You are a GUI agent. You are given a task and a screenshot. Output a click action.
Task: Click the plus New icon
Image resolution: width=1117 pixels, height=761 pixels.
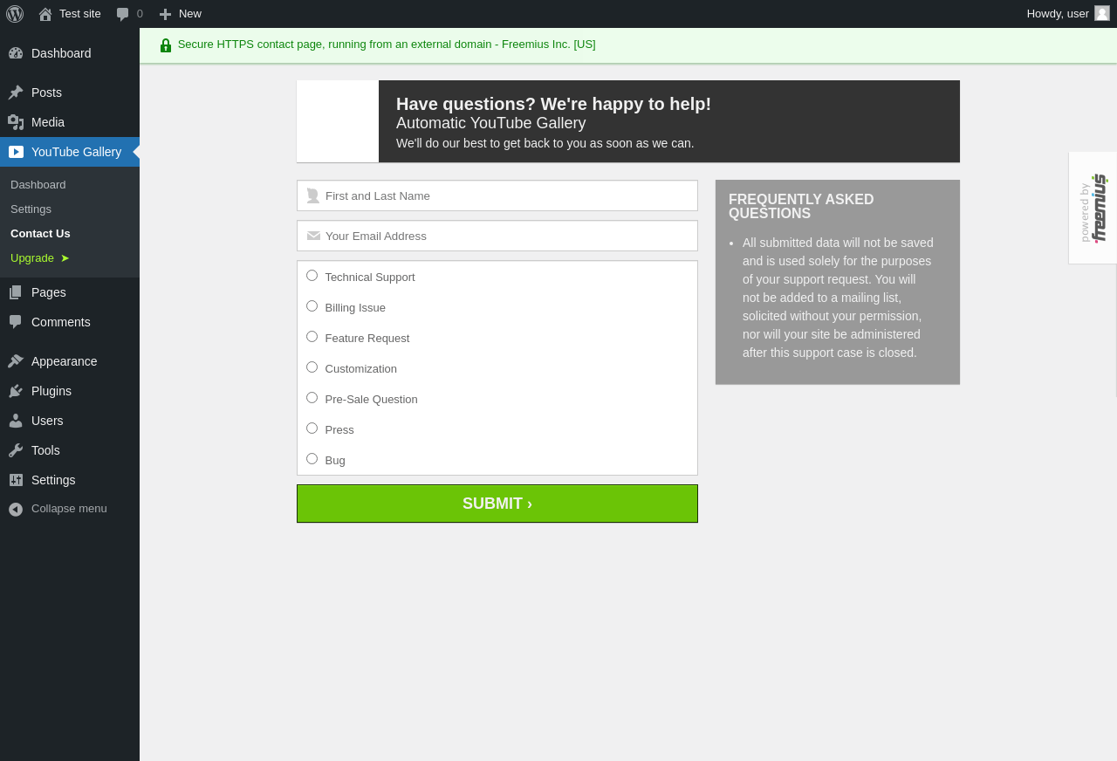pyautogui.click(x=165, y=14)
